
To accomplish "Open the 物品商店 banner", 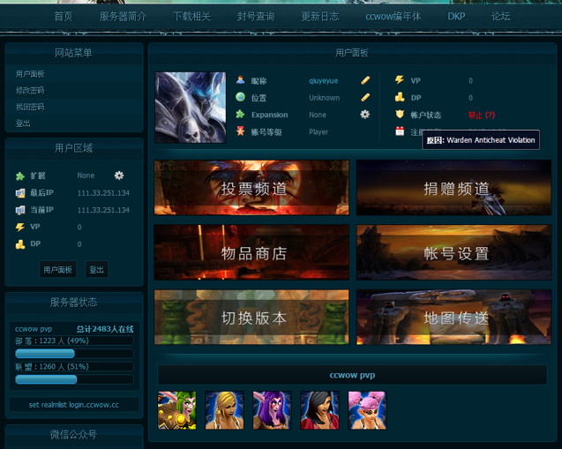I will click(x=251, y=252).
